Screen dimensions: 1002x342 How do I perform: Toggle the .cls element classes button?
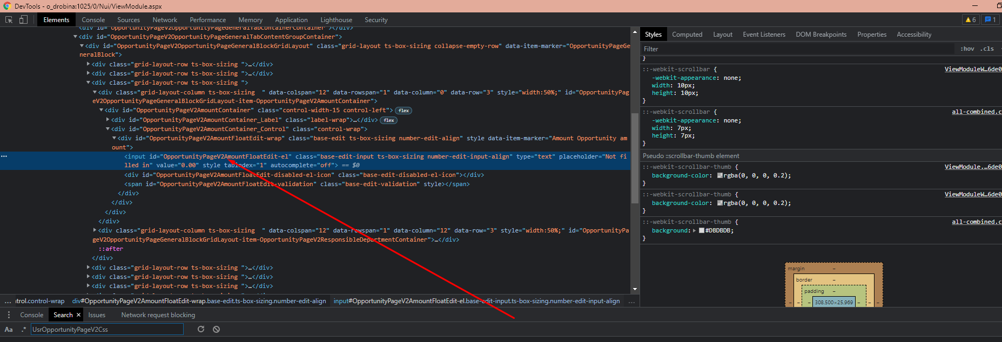(x=988, y=49)
